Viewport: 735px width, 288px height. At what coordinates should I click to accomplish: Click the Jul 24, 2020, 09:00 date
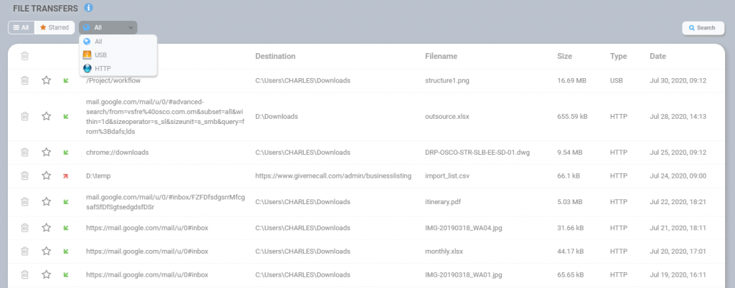click(678, 176)
